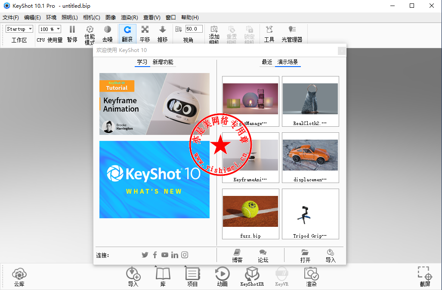Open the YouTube link icon
The image size is (442, 290).
point(165,255)
